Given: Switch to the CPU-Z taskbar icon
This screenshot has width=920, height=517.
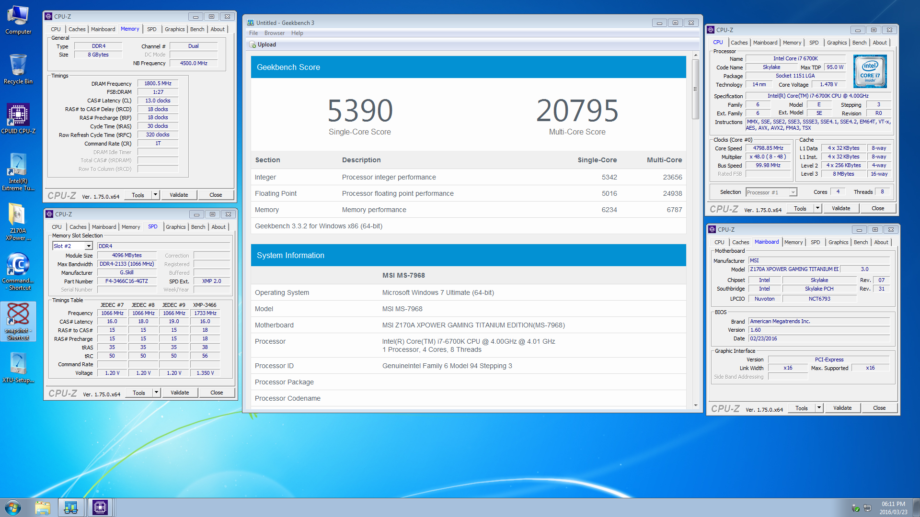Looking at the screenshot, I should tap(100, 507).
